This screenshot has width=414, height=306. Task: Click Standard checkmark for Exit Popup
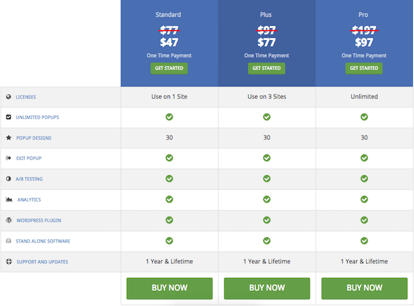pos(170,158)
